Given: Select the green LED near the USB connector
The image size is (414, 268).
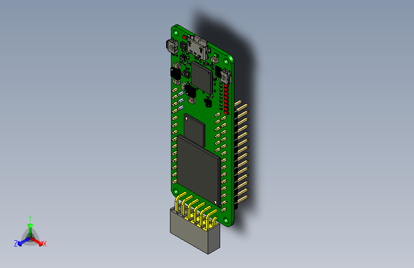Looking at the screenshot, I should [215, 55].
